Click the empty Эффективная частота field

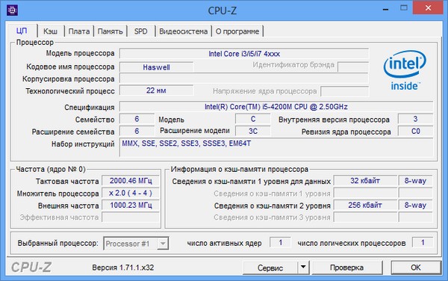tap(131, 217)
